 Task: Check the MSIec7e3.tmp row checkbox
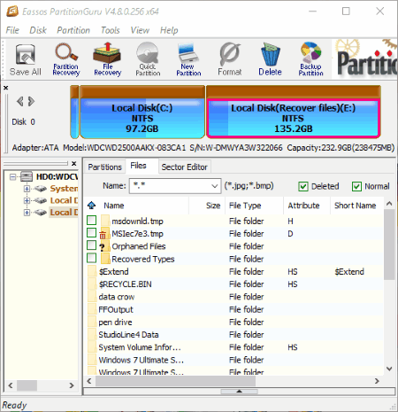(x=92, y=233)
